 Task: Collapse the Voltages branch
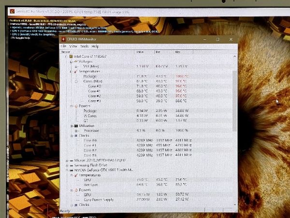tap(71, 62)
